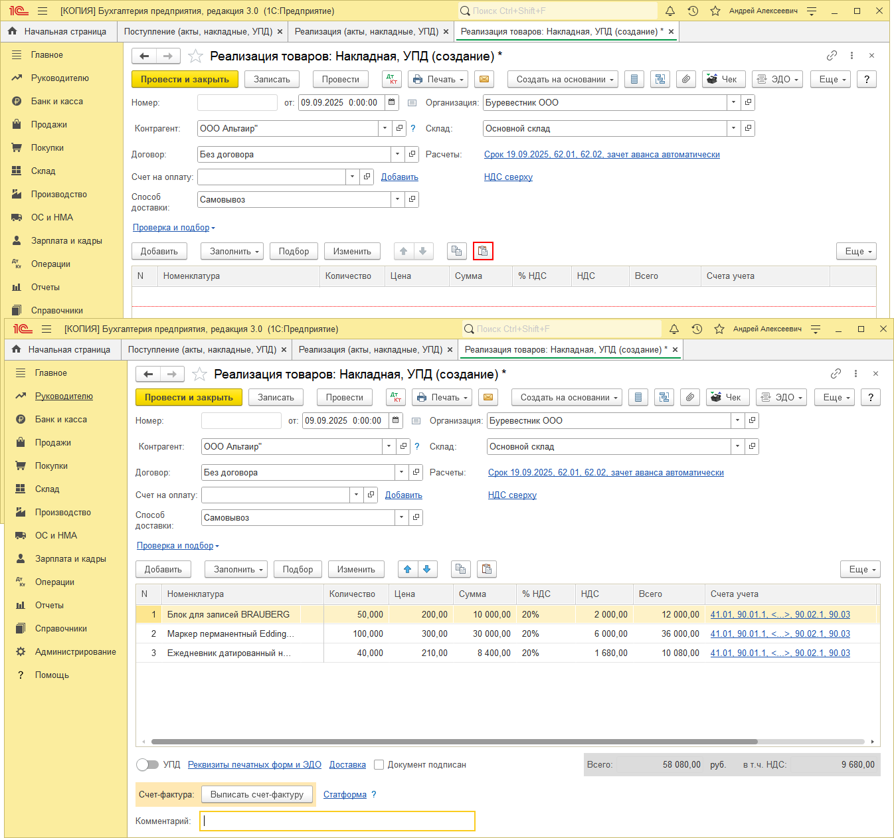This screenshot has height=838, width=894.
Task: Open Дт/Кт postings icon in lower window
Action: 396,397
